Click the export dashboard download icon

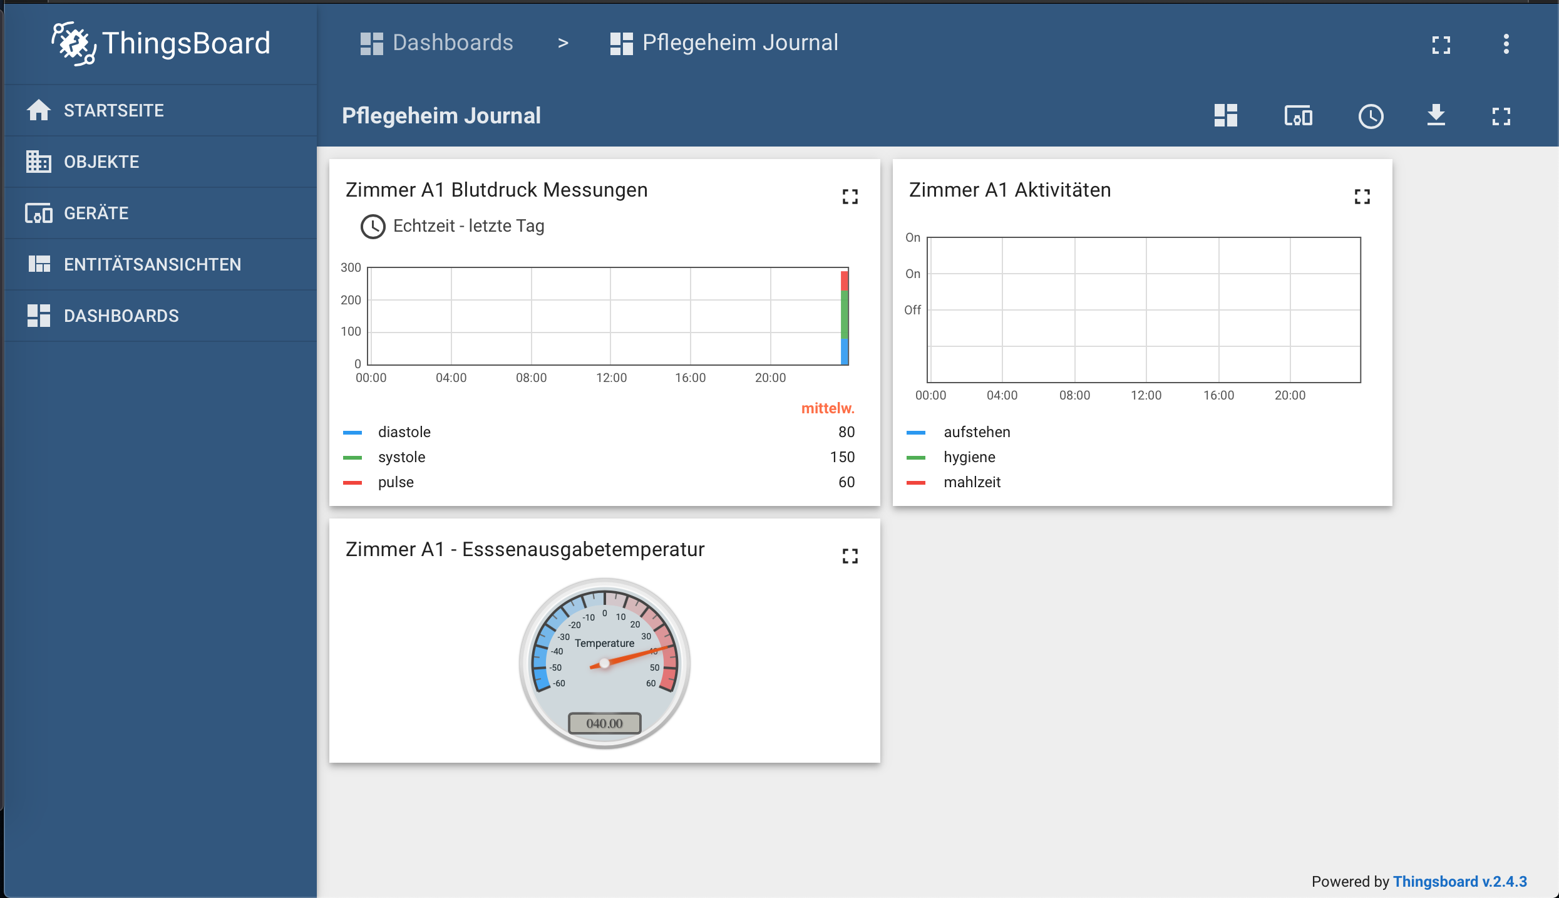(x=1436, y=116)
